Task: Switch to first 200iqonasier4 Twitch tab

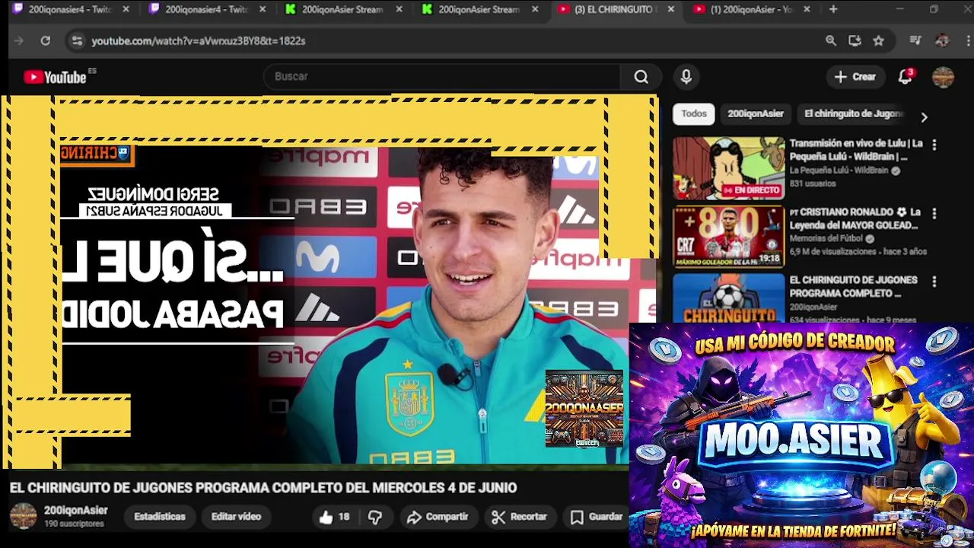Action: 70,9
